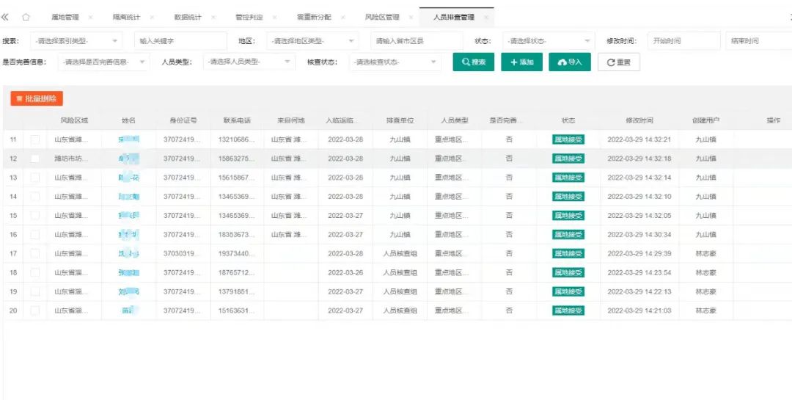Check the checkbox for row 11

[35, 139]
